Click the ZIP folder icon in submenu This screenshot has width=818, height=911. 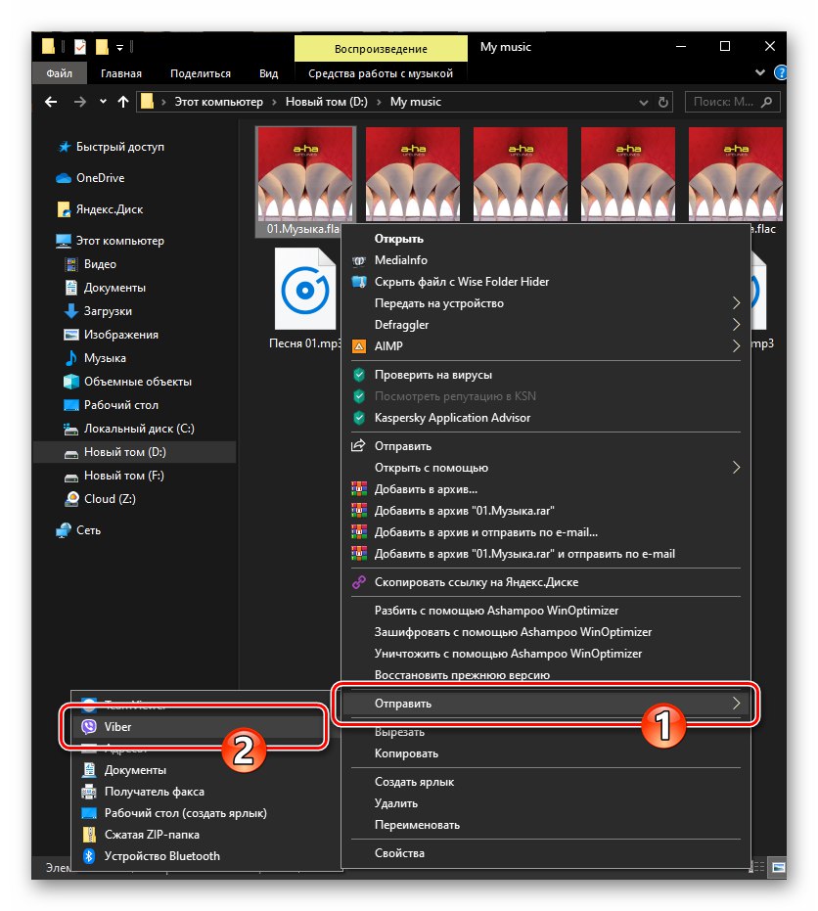tap(89, 835)
